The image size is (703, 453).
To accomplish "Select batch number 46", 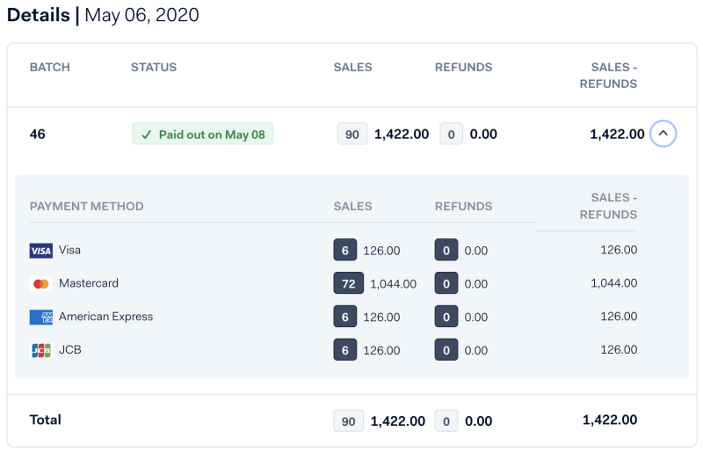I will tap(38, 135).
